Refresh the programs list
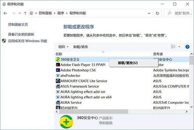The width and height of the screenshot is (194, 130). point(157,13)
